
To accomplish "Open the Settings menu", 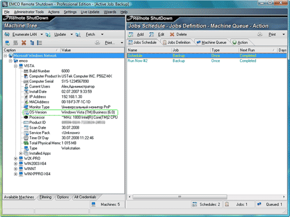I will [x=70, y=12].
